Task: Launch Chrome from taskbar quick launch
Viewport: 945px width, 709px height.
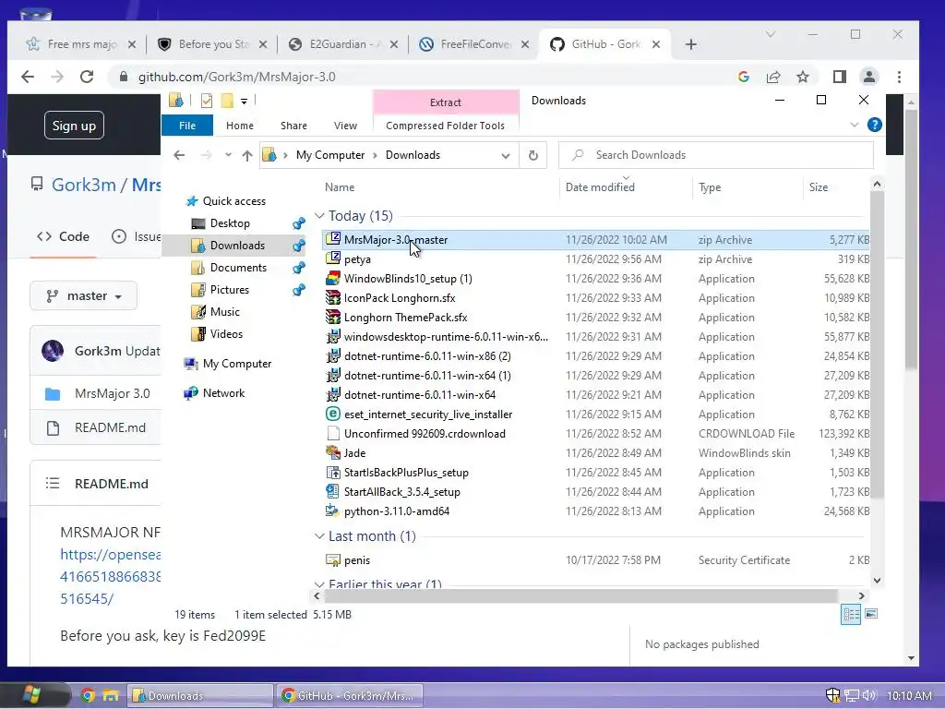Action: pyautogui.click(x=88, y=695)
